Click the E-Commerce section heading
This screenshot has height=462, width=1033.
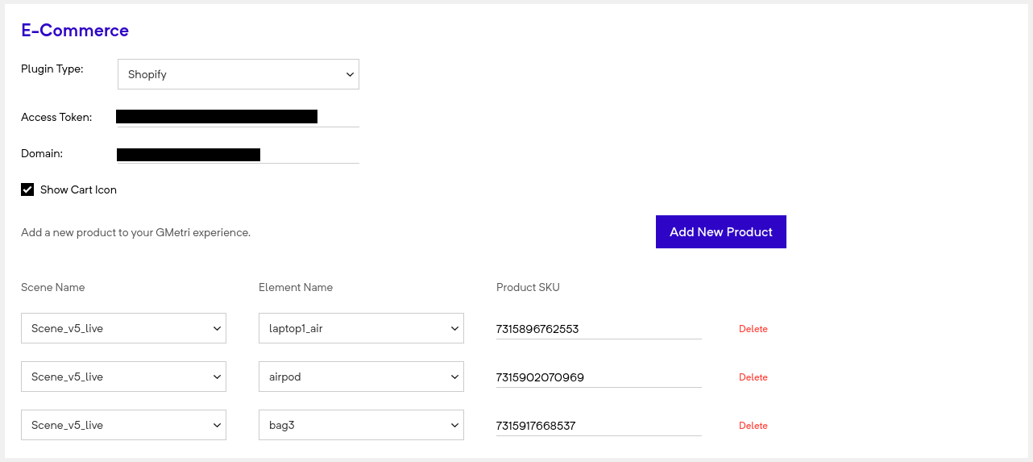point(75,31)
